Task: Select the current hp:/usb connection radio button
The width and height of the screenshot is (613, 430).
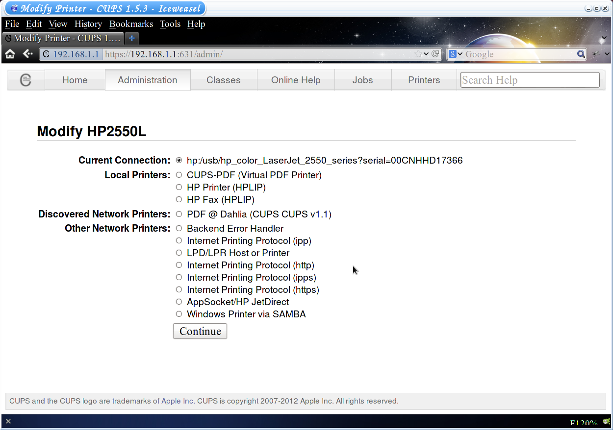Action: [179, 160]
